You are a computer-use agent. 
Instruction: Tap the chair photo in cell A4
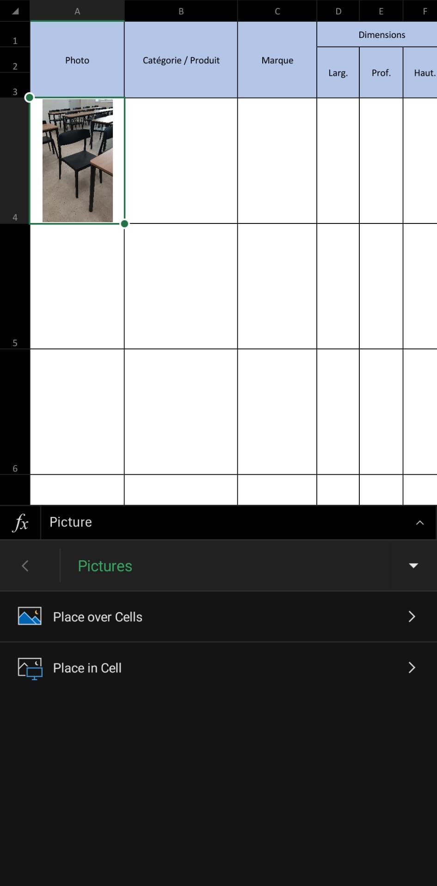[x=78, y=161]
